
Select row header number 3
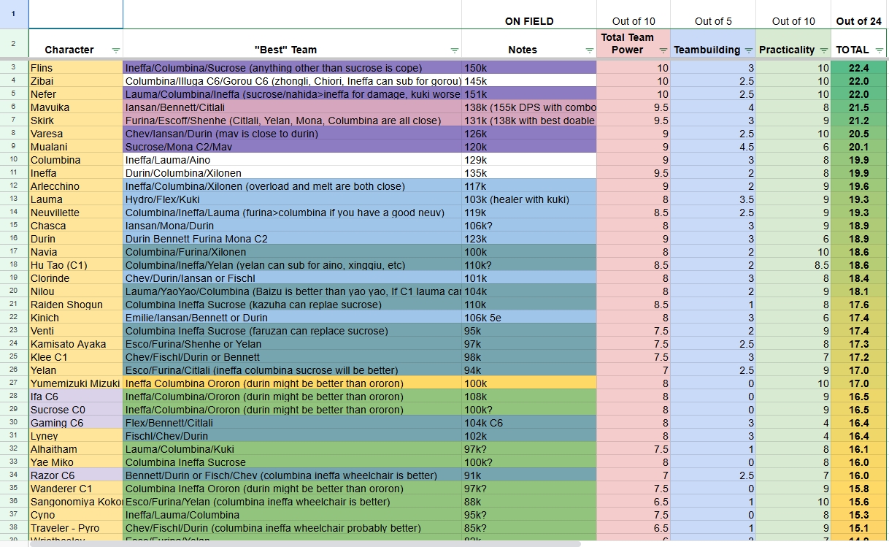(x=14, y=68)
